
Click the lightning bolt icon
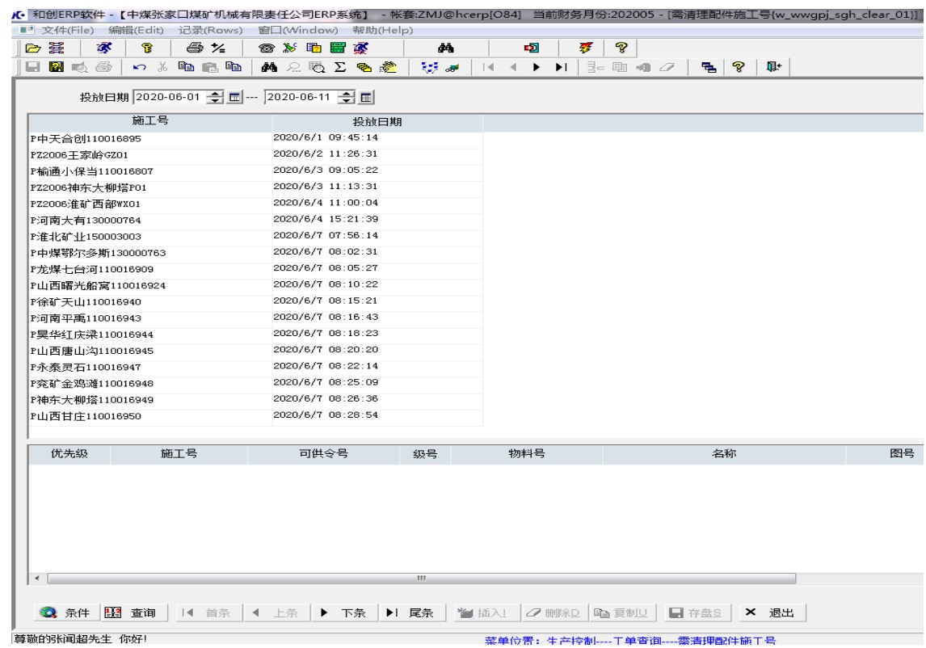[586, 48]
